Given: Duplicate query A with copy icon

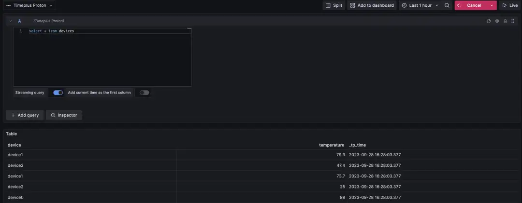Looking at the screenshot, I should tap(489, 21).
